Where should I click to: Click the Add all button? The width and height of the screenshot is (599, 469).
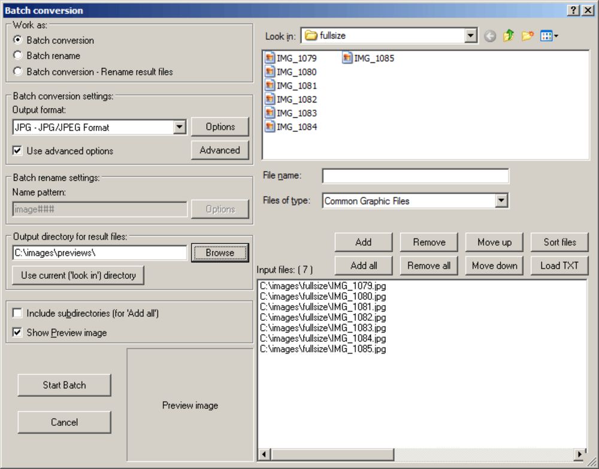pyautogui.click(x=364, y=266)
